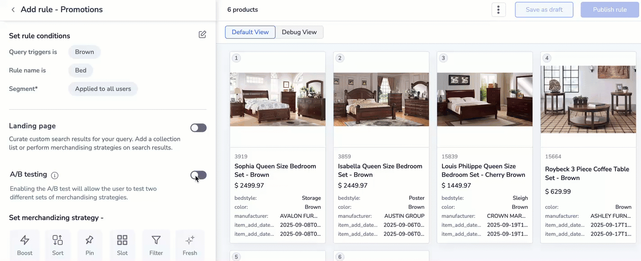Switch to Default View tab
Screen dimensions: 641x261
coord(250,32)
